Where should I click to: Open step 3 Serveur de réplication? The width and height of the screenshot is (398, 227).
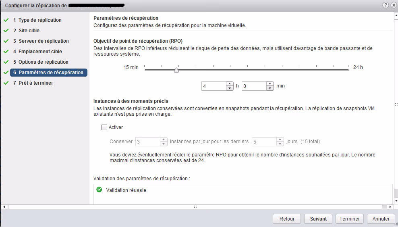[x=43, y=41]
